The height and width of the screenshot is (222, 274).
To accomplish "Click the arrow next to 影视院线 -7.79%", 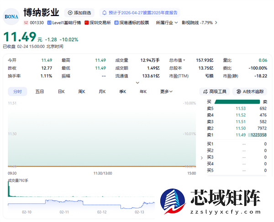I will click(x=216, y=23).
